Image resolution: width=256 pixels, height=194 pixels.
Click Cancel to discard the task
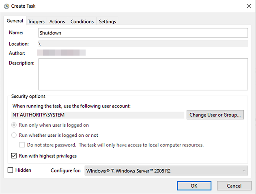[x=234, y=185]
